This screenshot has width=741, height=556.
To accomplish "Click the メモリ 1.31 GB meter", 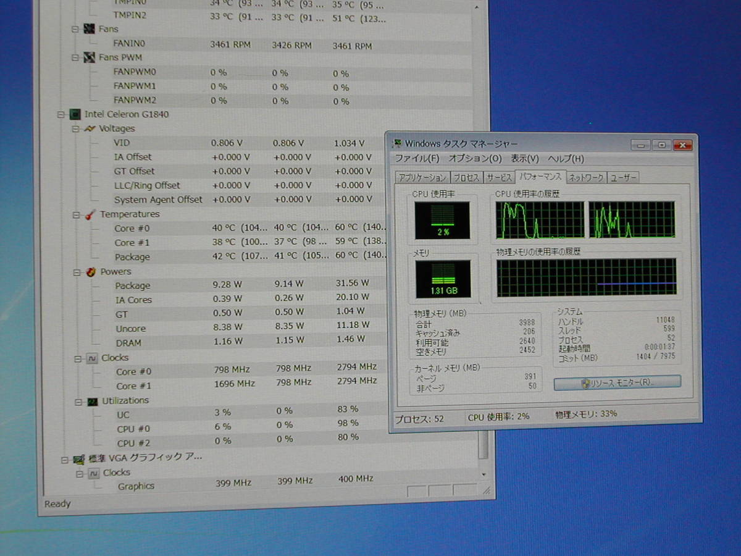I will (443, 279).
